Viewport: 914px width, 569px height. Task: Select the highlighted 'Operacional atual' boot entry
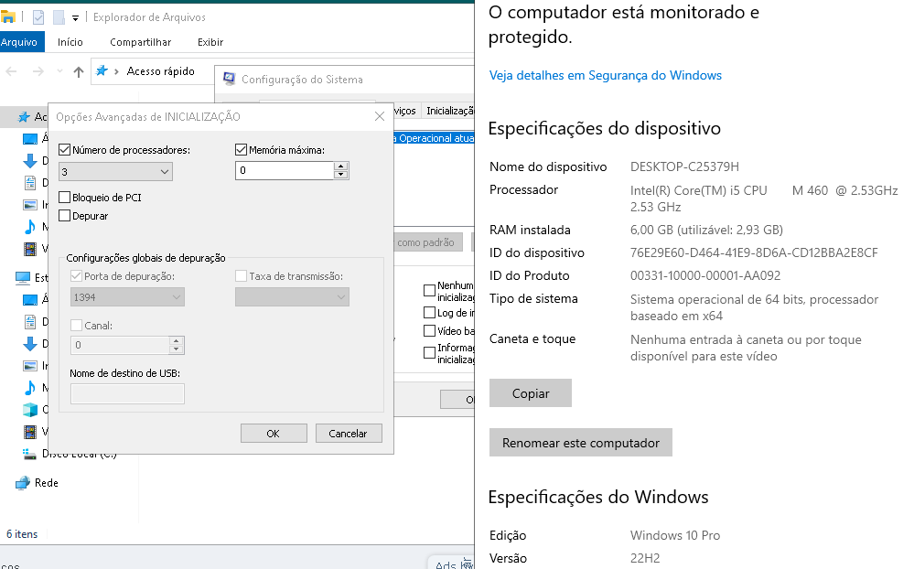tap(435, 138)
